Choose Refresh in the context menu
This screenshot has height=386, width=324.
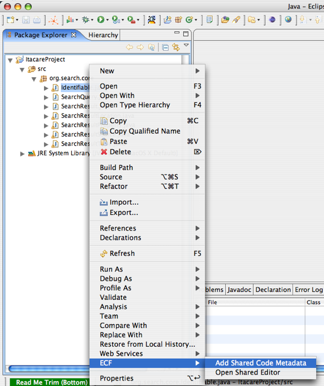[x=147, y=254]
